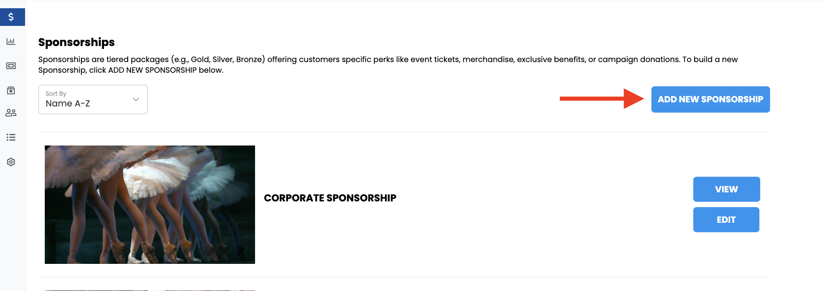Open the bar chart reports icon
The height and width of the screenshot is (291, 828).
point(11,42)
